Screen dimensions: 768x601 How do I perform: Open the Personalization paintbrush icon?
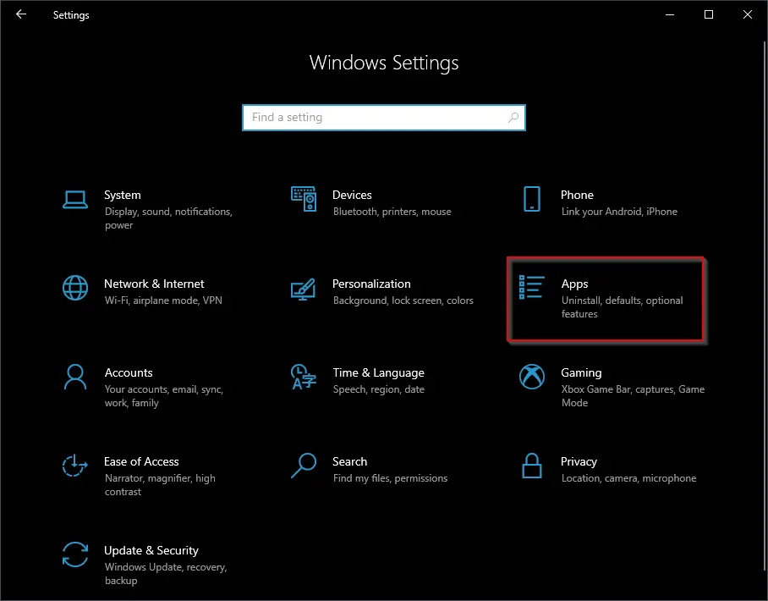303,289
